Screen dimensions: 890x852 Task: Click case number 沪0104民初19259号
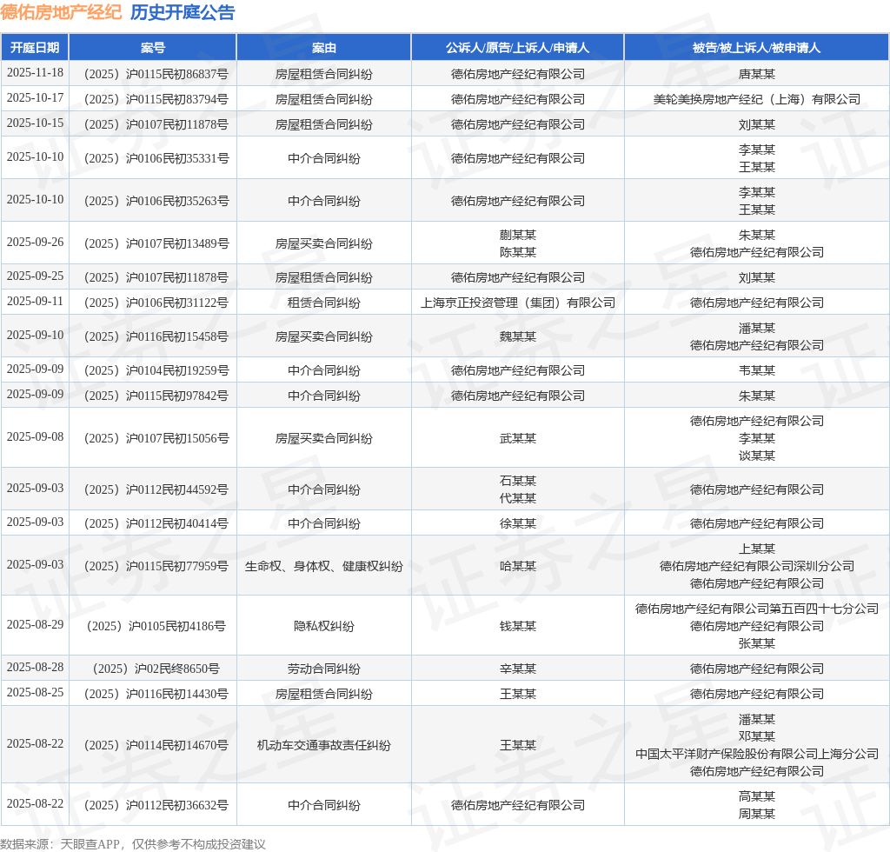(156, 370)
